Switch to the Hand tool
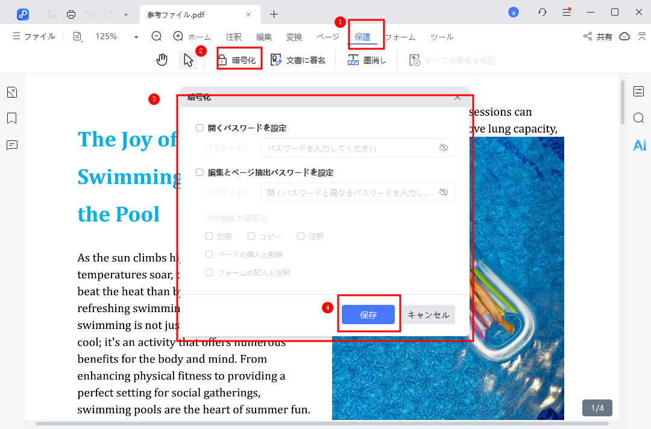Screen dimensions: 651x429 [x=162, y=59]
